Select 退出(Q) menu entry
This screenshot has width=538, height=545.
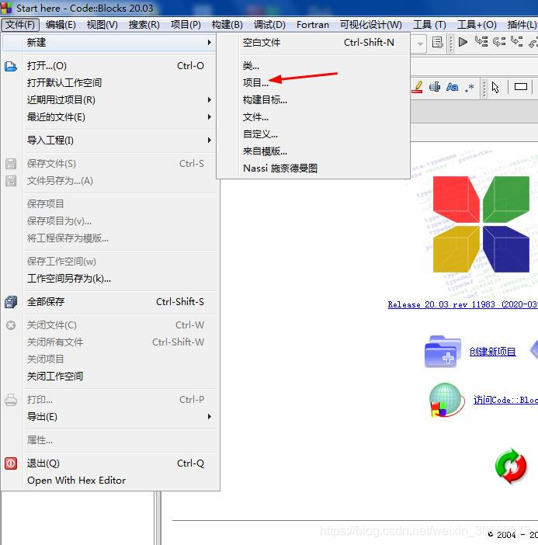109,463
